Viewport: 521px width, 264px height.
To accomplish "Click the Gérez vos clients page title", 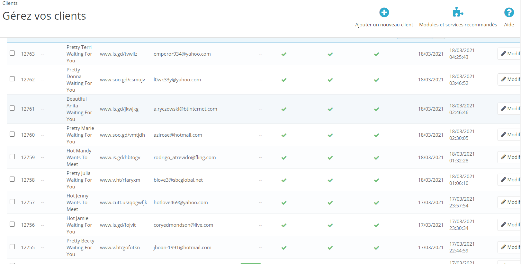I will click(44, 16).
